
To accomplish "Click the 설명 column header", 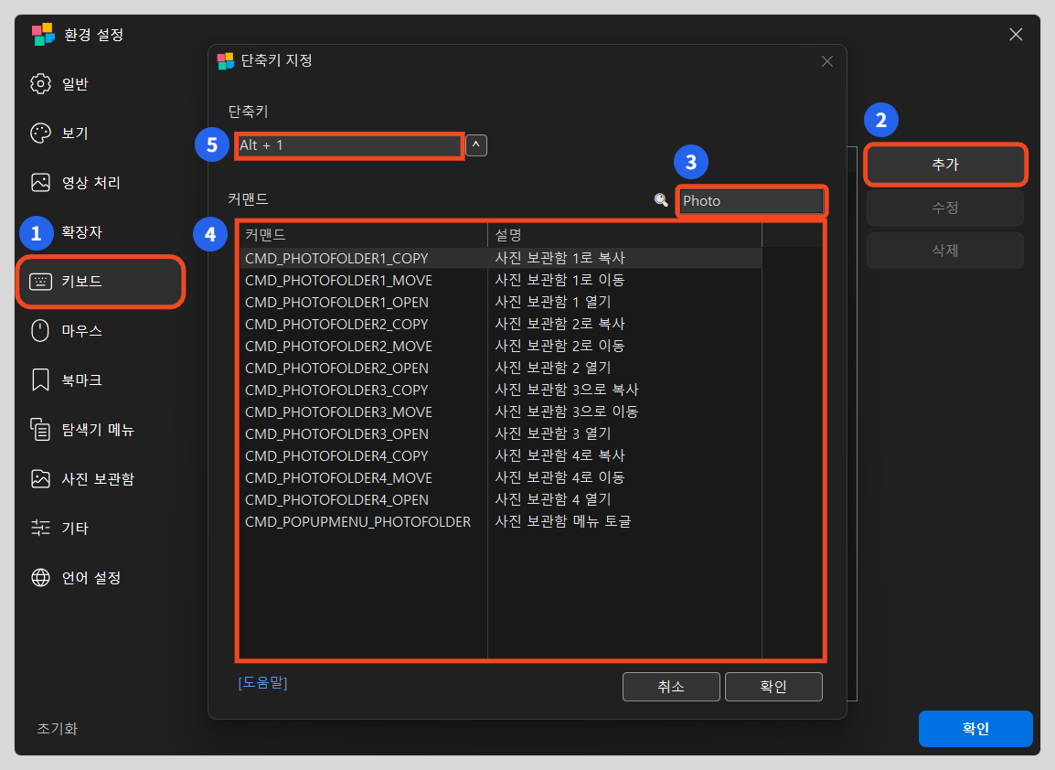I will pyautogui.click(x=624, y=235).
